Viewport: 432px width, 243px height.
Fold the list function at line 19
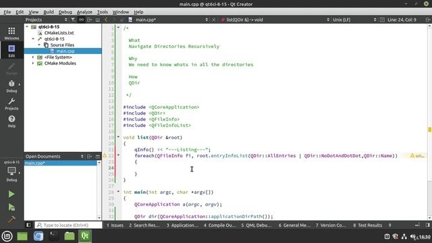(x=118, y=137)
